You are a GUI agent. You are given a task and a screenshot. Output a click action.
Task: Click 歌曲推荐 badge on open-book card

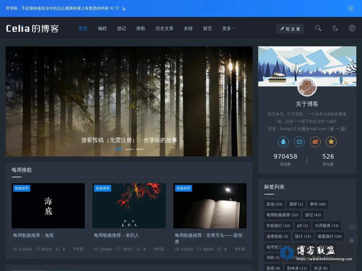point(183,188)
